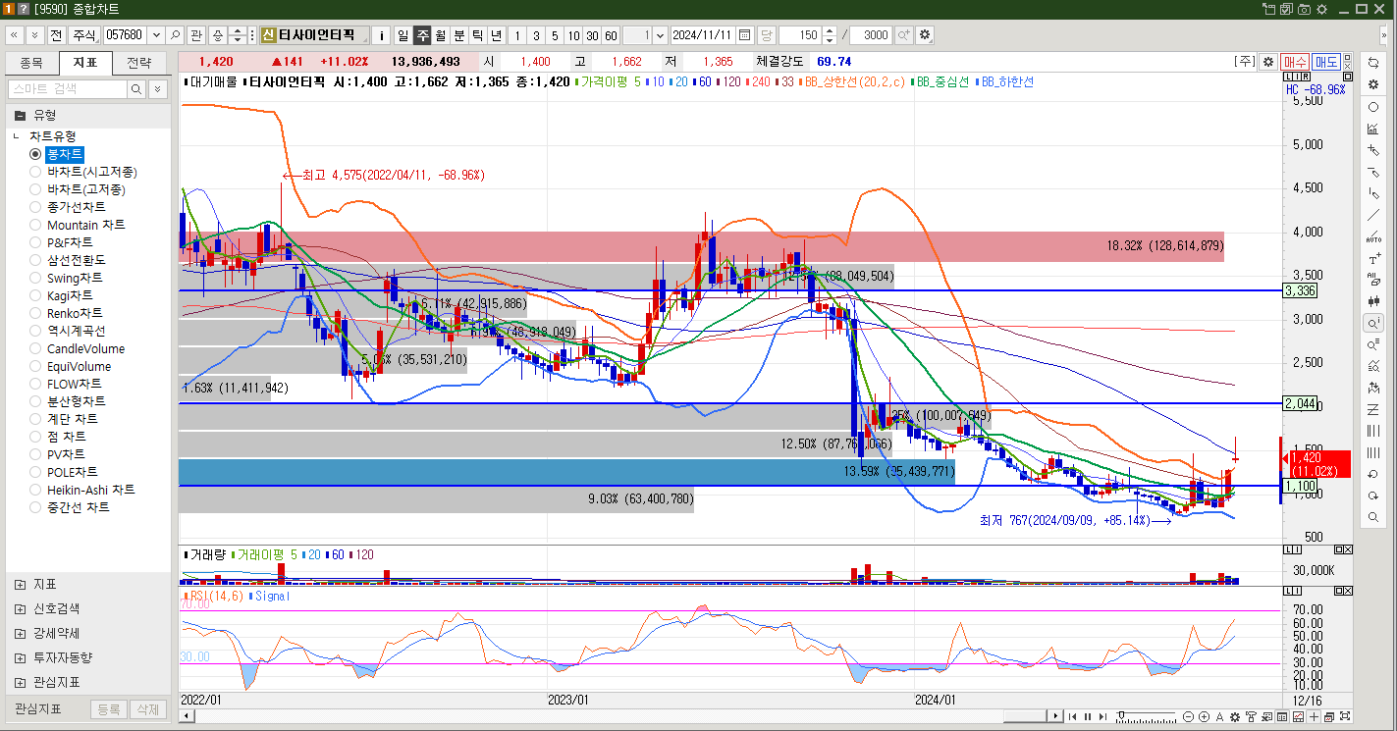Select the horizontal line drawing tool

pyautogui.click(x=1372, y=172)
